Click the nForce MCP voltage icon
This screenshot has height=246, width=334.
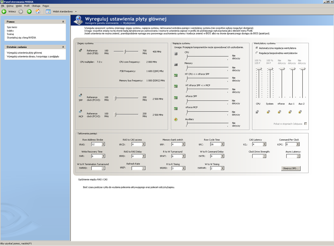176,108
